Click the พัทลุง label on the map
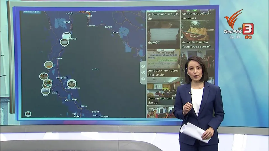 click(75, 100)
